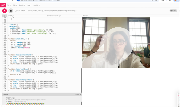Image resolution: width=180 pixels, height=108 pixels.
Task: Click the Preview panel label
Action: 85,16
